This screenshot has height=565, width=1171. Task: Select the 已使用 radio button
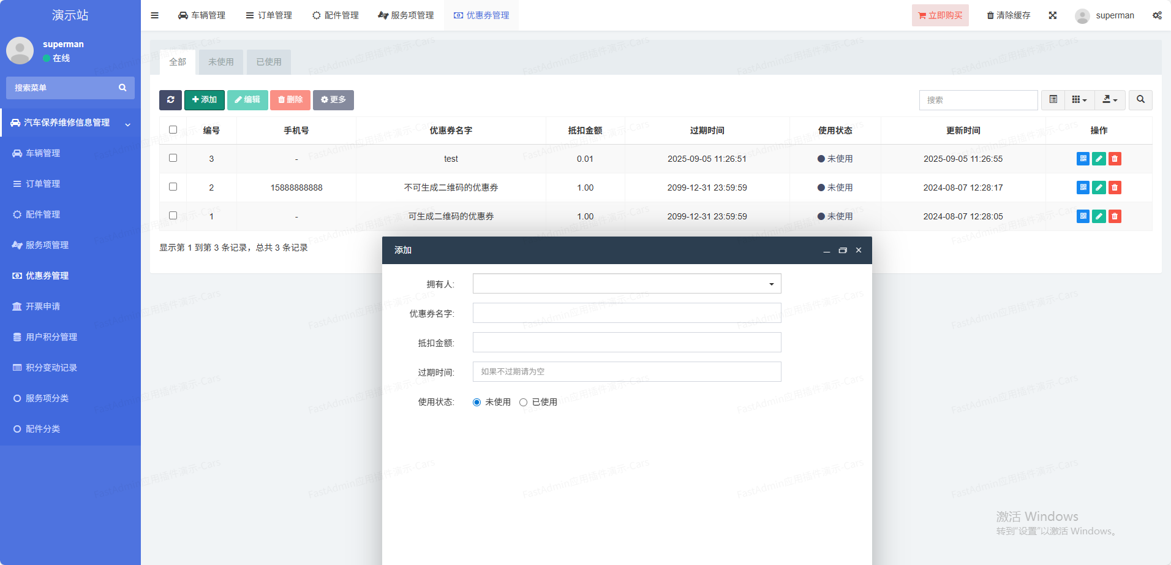pyautogui.click(x=523, y=403)
